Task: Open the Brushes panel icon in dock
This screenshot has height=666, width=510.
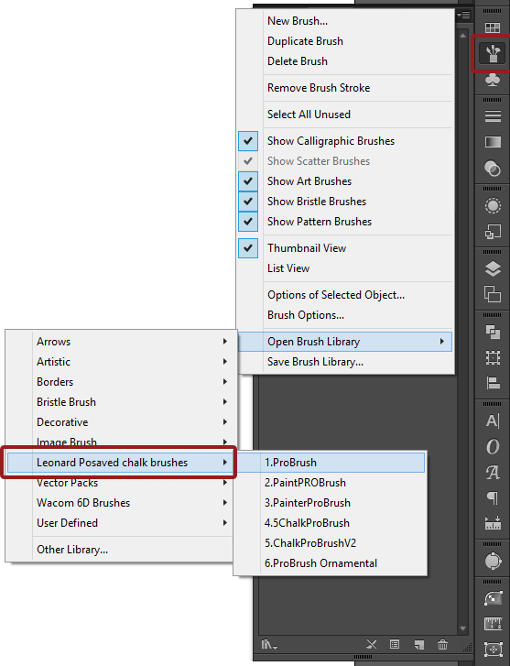Action: point(493,53)
